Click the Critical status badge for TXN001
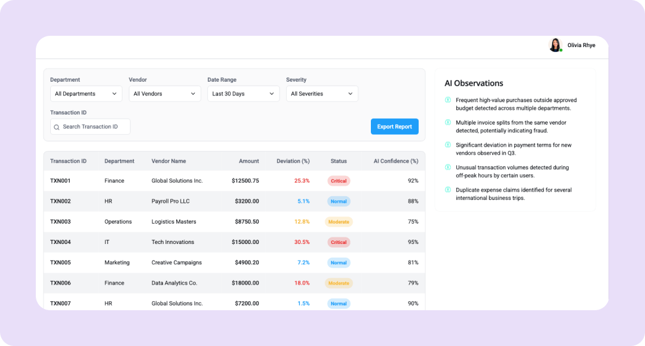Screen dimensions: 645x346 point(339,181)
